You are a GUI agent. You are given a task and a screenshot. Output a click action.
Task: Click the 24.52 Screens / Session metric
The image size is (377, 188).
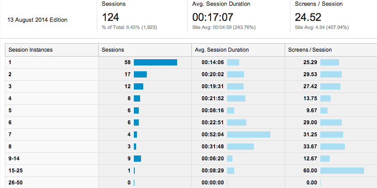click(x=308, y=17)
